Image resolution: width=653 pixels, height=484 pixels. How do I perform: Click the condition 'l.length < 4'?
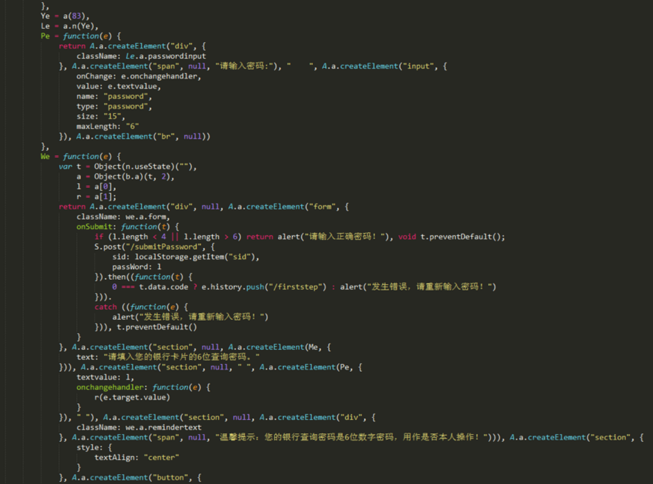139,237
